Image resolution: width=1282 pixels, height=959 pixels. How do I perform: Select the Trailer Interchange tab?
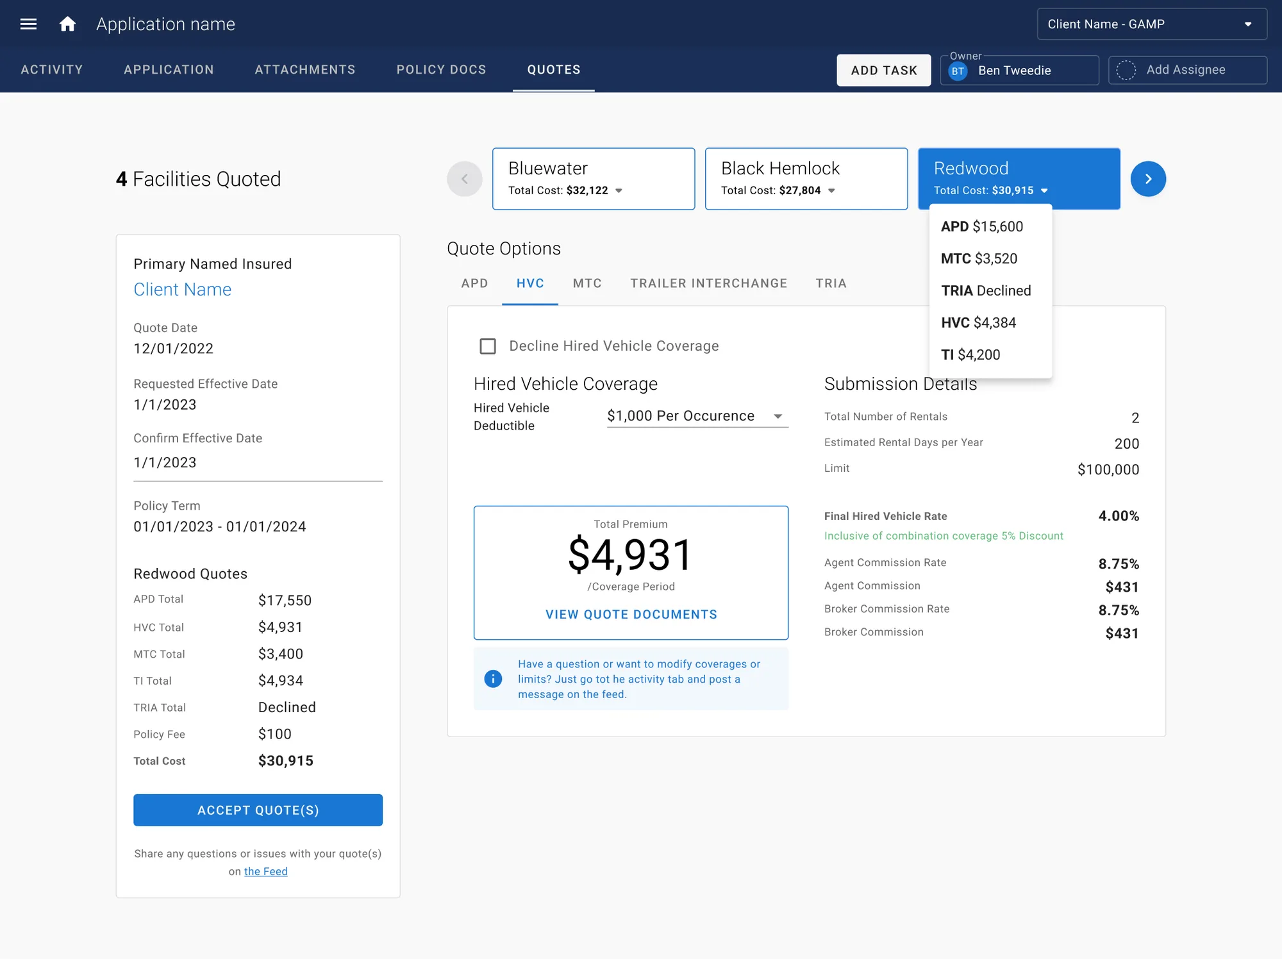tap(708, 283)
